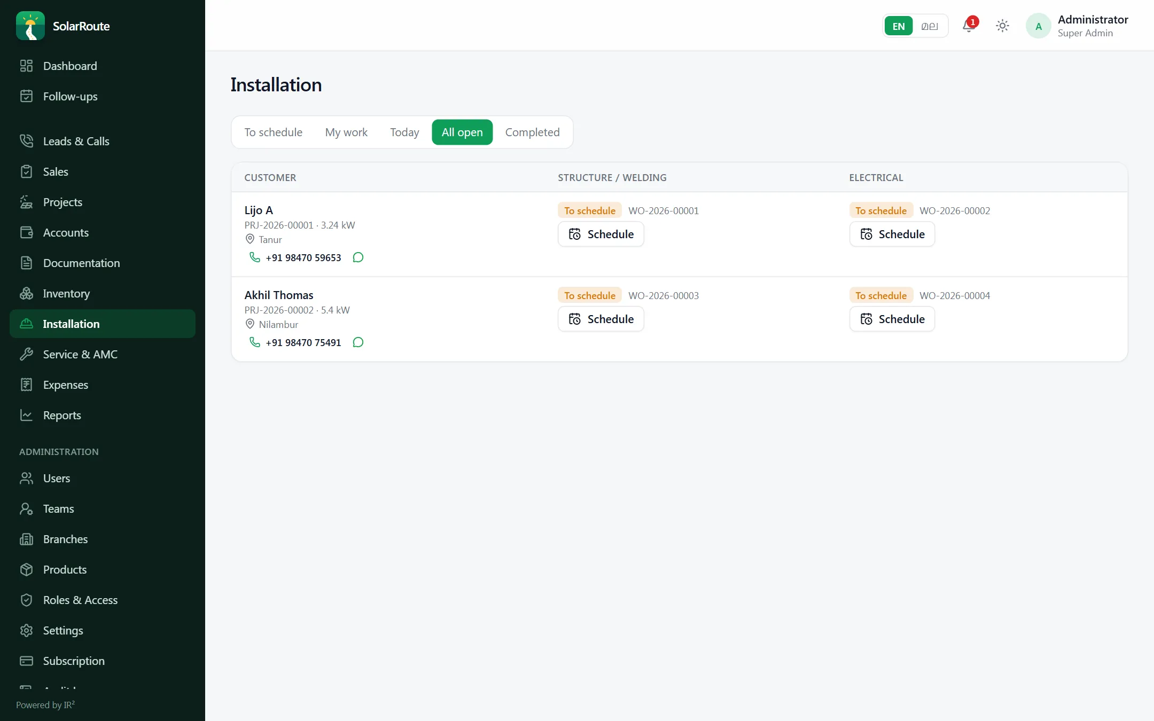This screenshot has width=1154, height=721.
Task: Schedule structure work order WO-2026-00003
Action: click(x=601, y=319)
